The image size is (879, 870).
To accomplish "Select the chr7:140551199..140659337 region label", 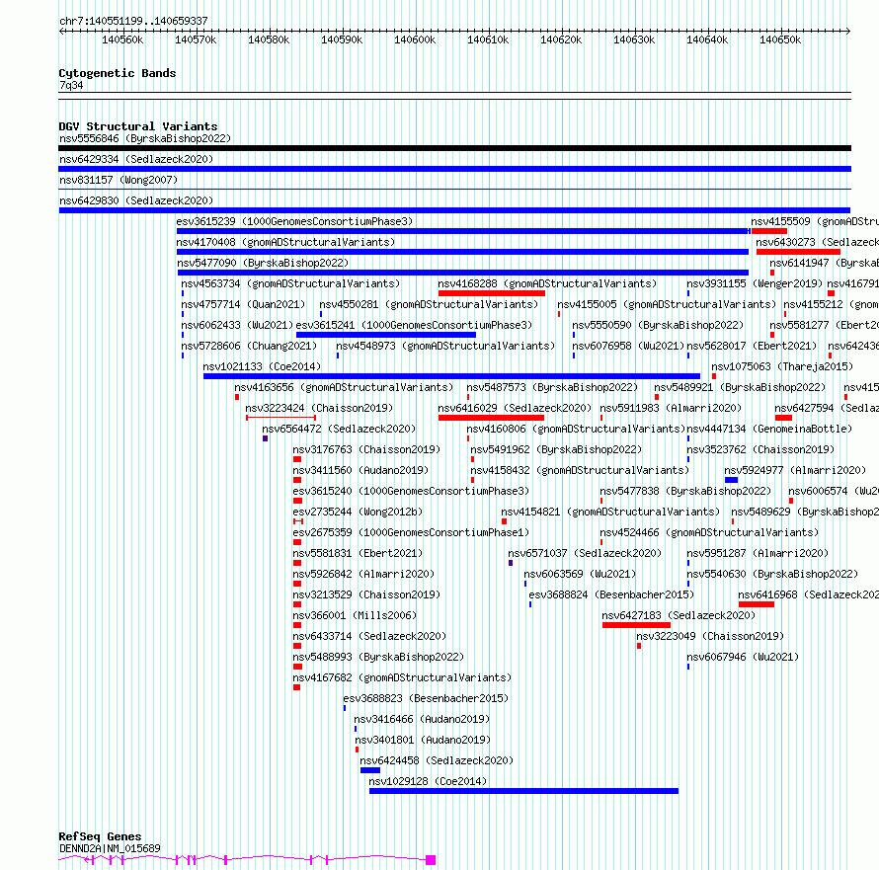I will pos(133,21).
